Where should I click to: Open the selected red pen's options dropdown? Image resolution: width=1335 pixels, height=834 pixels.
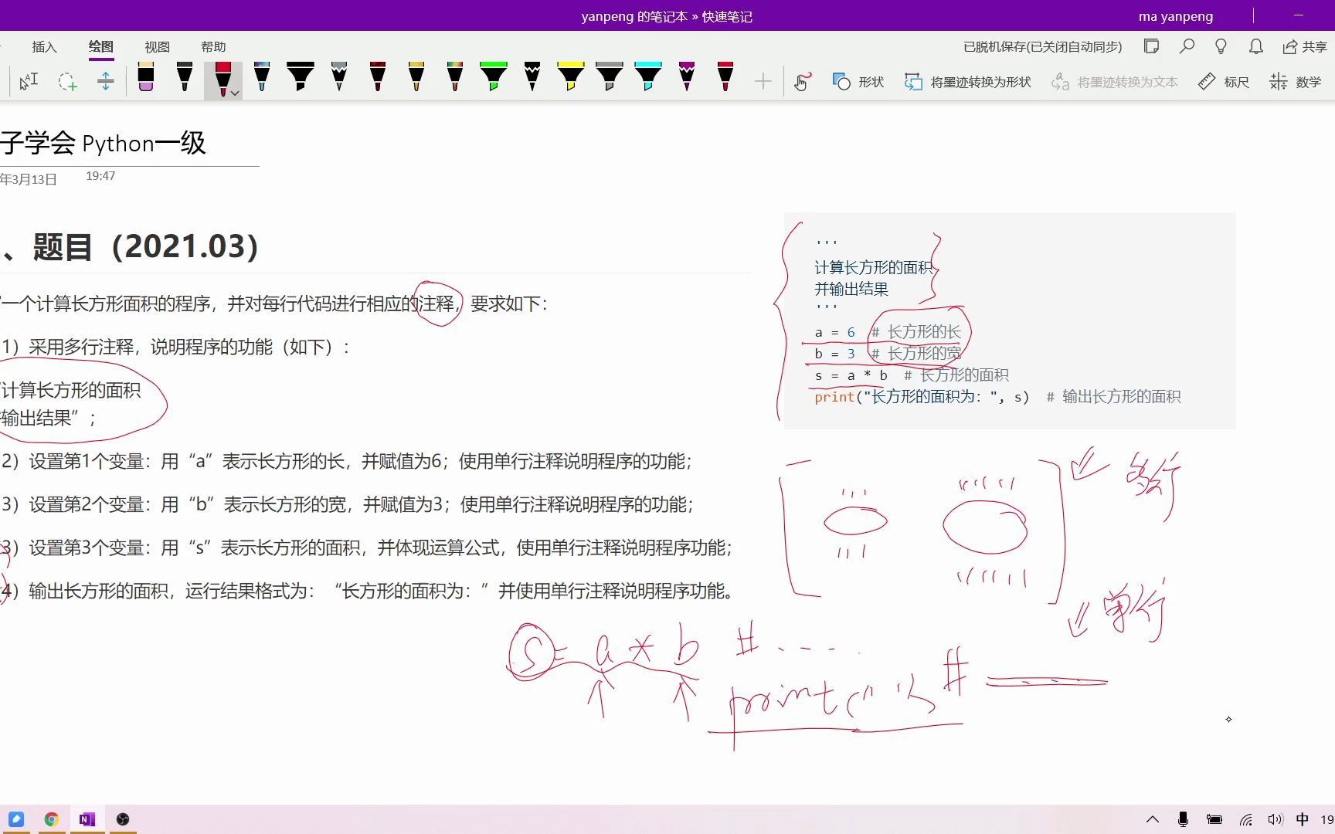coord(234,92)
